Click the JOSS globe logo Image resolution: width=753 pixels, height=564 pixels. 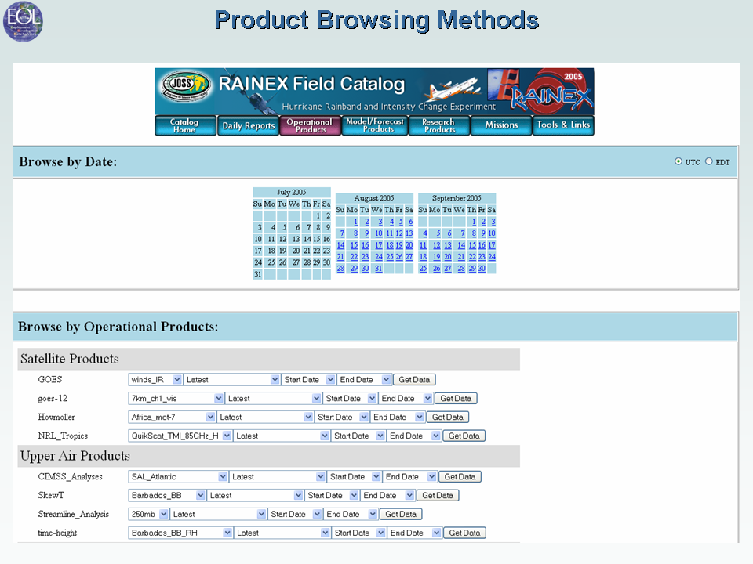click(x=185, y=85)
